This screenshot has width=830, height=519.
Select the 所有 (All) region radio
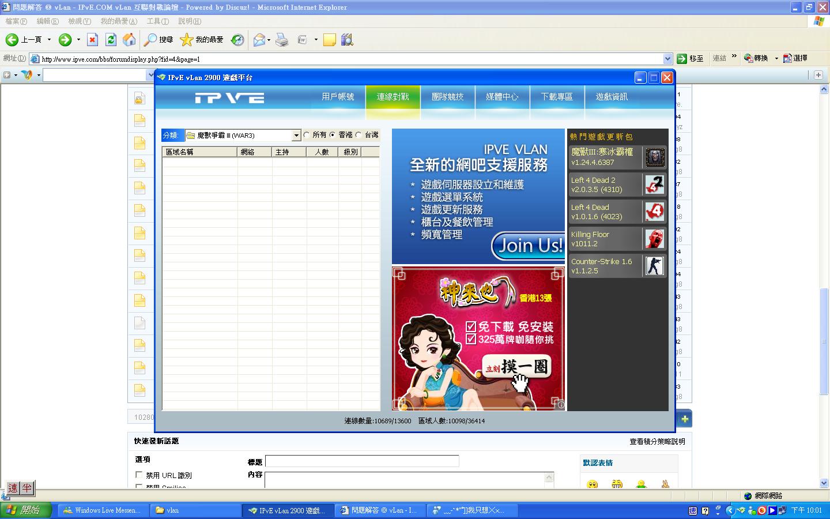point(307,135)
